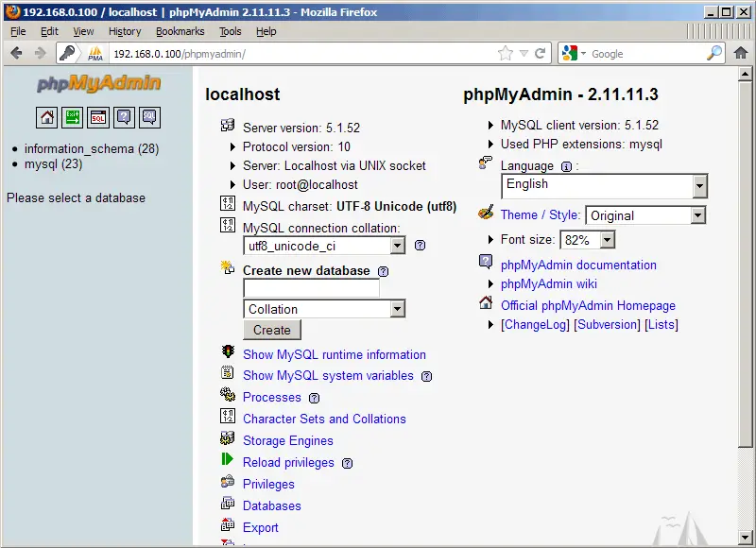
Task: Open the History menu
Action: pyautogui.click(x=125, y=31)
